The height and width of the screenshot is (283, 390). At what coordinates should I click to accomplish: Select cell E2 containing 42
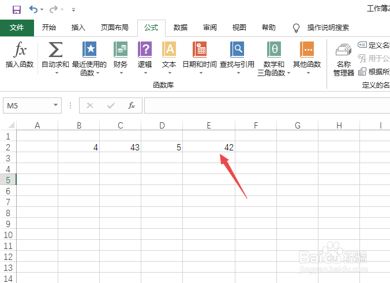tap(209, 148)
